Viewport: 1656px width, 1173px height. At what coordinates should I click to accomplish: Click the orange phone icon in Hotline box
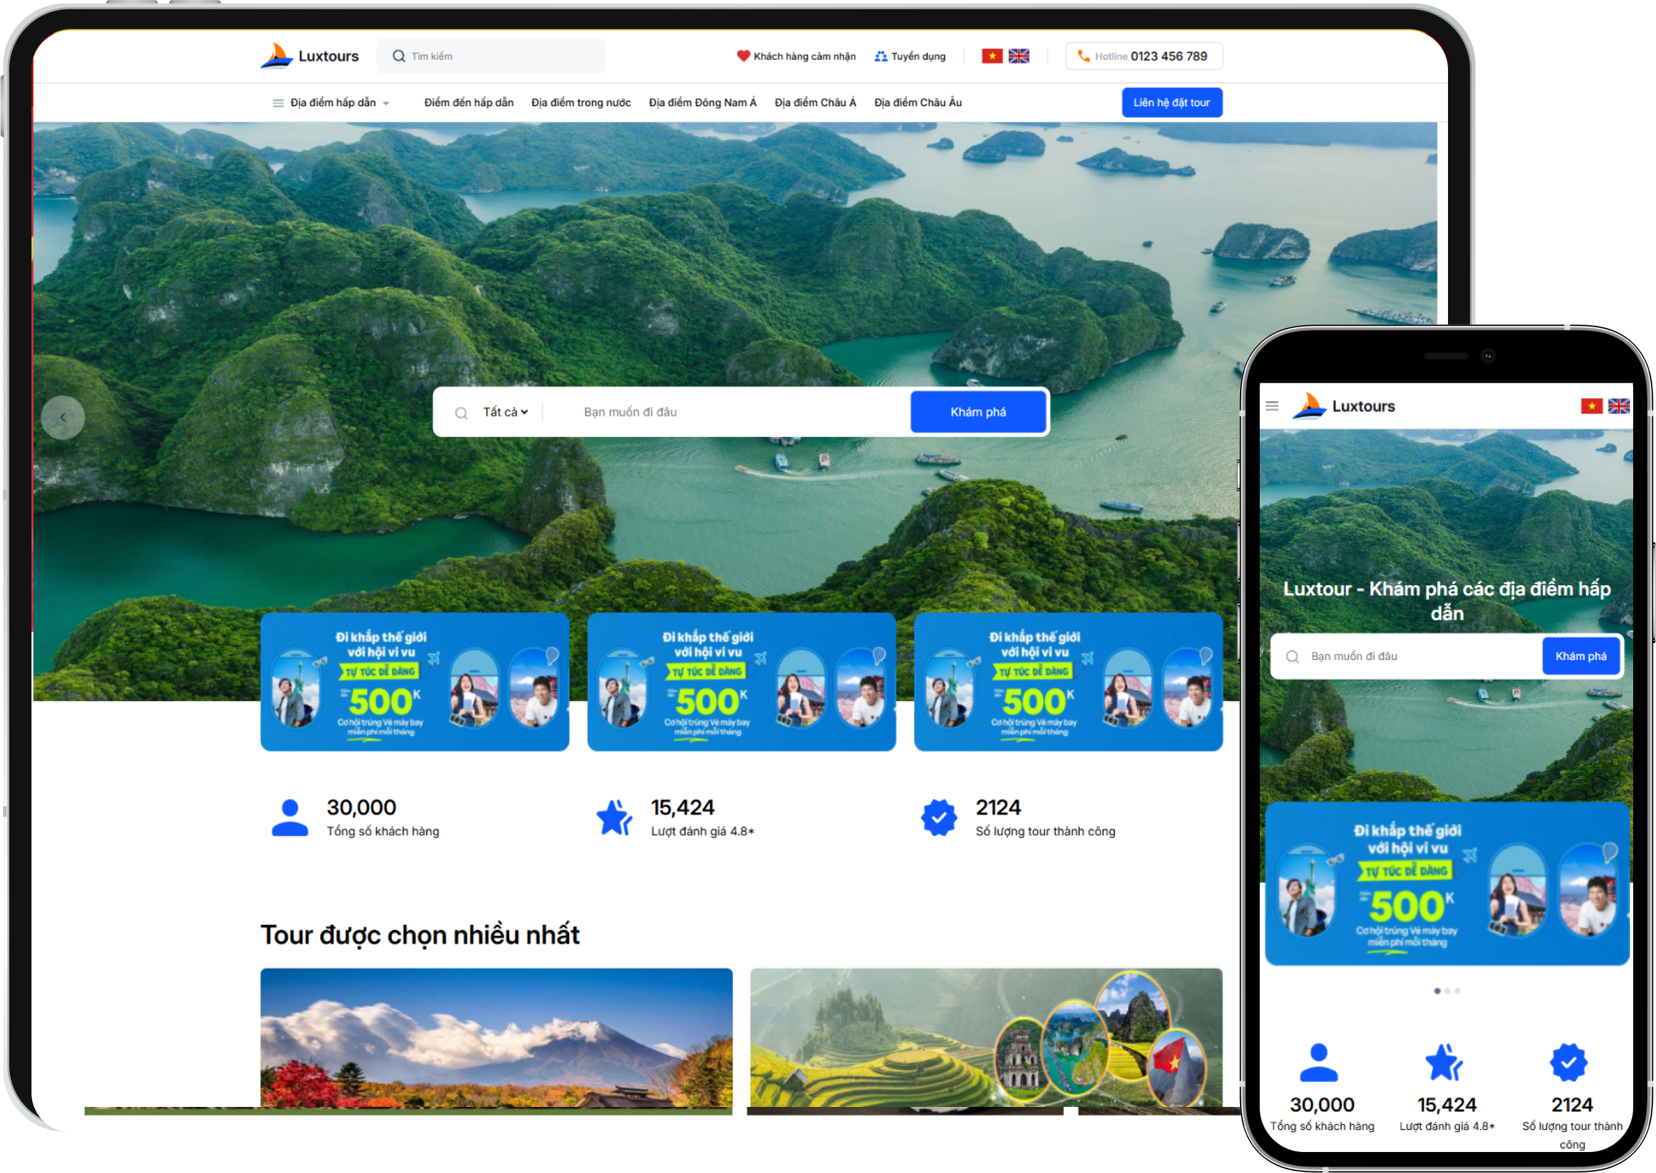[1083, 56]
